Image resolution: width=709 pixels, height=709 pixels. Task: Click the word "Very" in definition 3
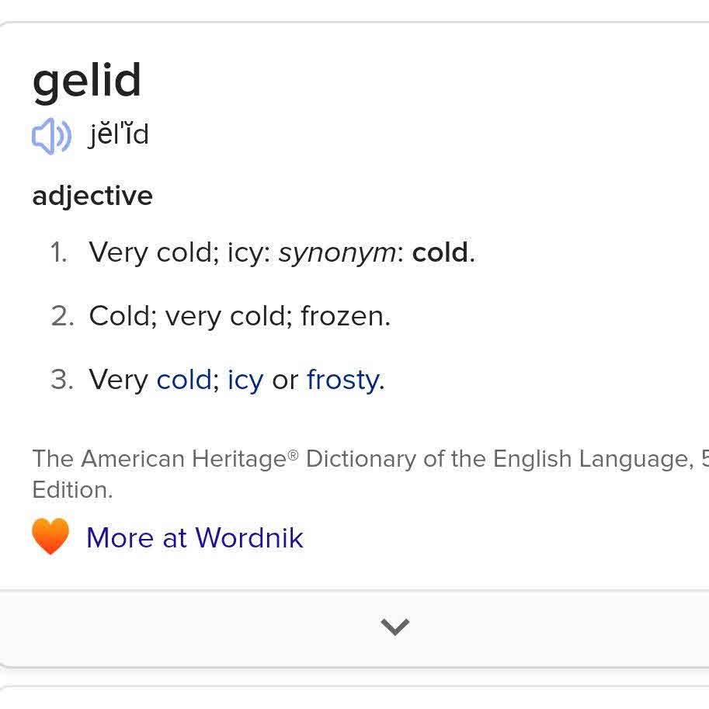118,380
